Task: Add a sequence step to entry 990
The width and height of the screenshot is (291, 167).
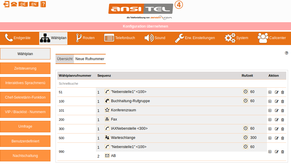Action: tap(270, 152)
